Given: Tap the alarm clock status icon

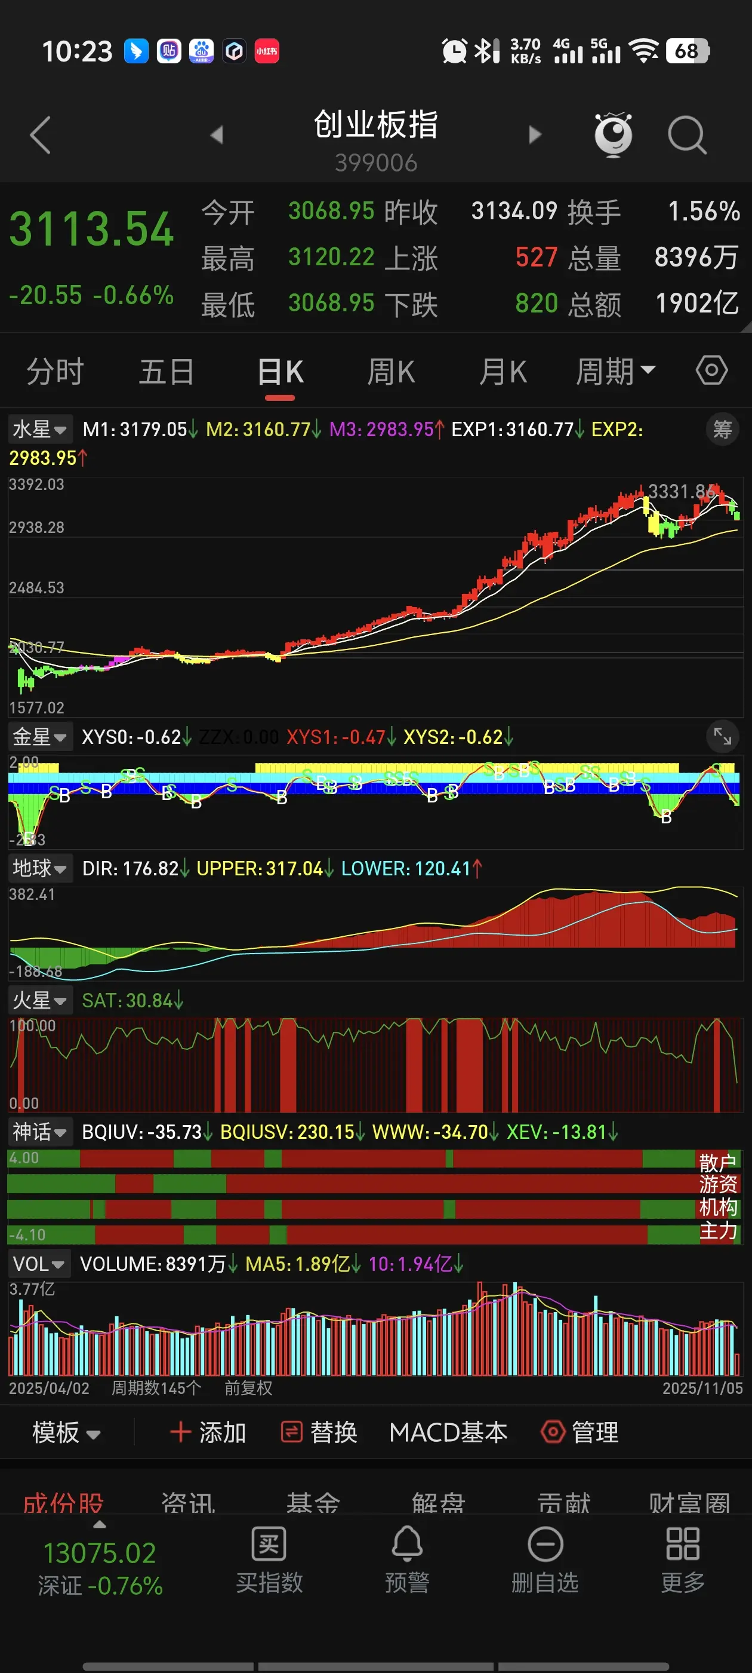Looking at the screenshot, I should coord(454,51).
